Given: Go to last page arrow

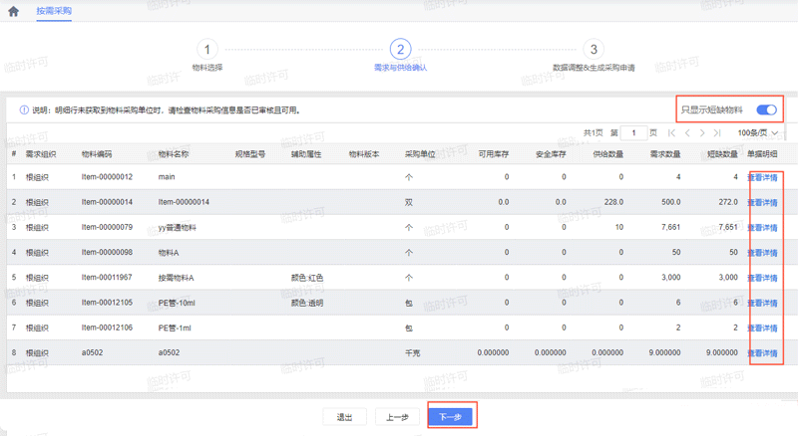Looking at the screenshot, I should (717, 133).
